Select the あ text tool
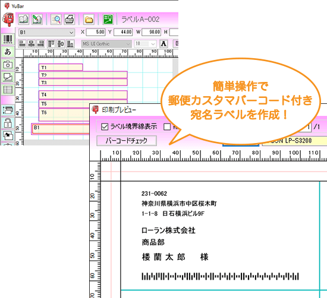 (8, 52)
